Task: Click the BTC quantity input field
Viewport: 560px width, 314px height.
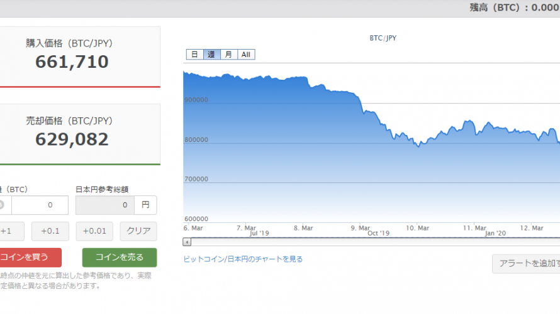Action: pyautogui.click(x=40, y=205)
